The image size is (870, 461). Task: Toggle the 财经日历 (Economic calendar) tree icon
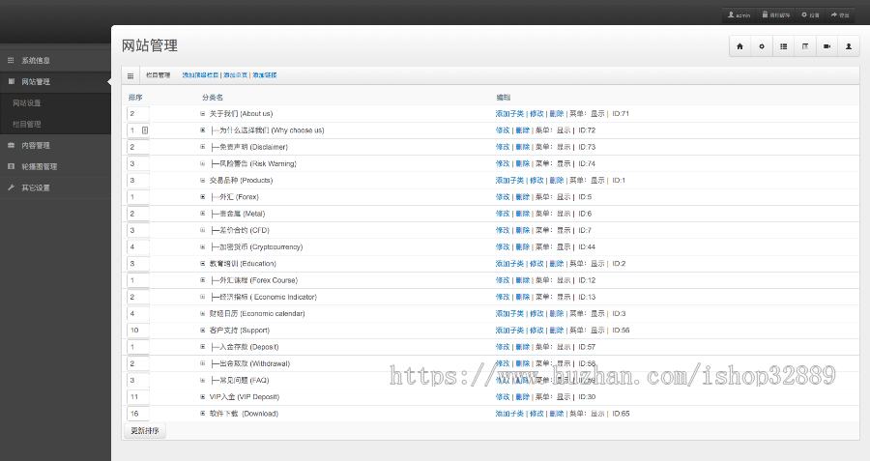203,313
